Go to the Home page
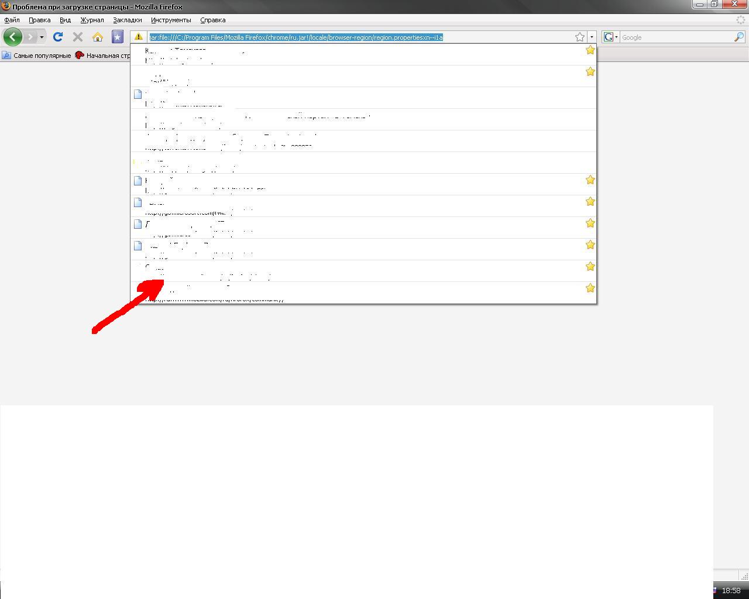 click(98, 37)
